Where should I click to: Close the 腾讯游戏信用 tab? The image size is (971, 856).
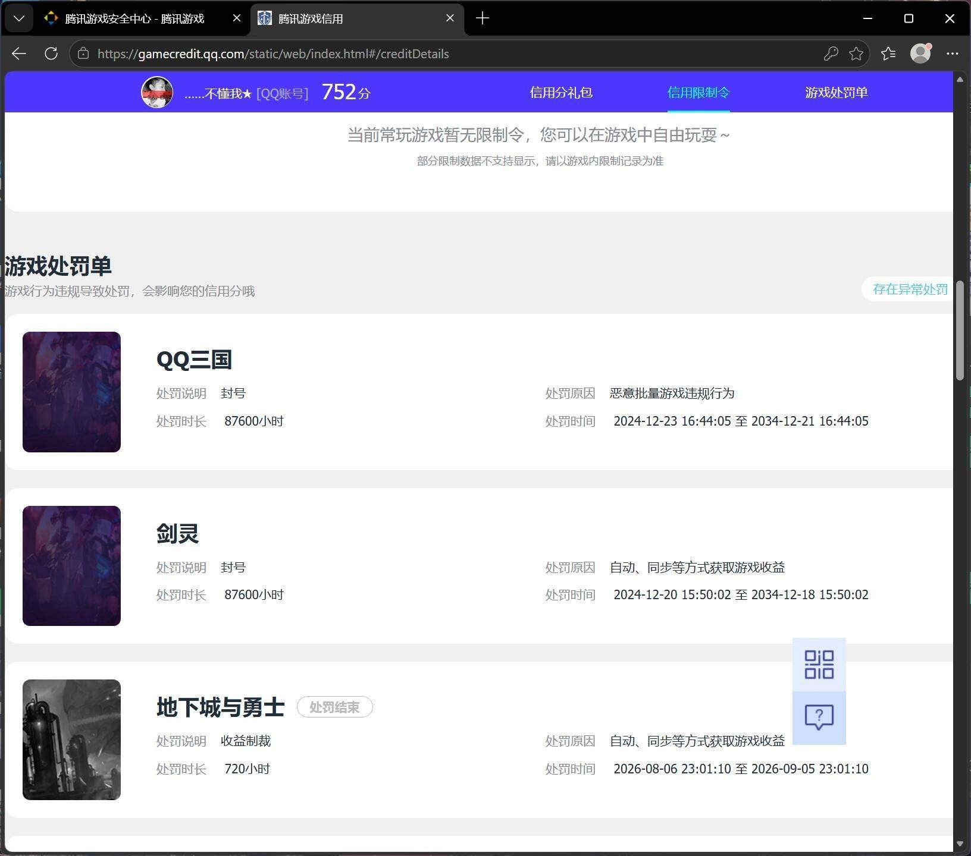(450, 18)
